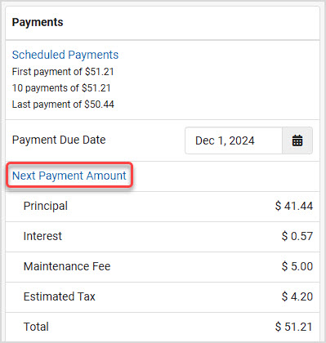Select the Payments panel header

tap(38, 22)
